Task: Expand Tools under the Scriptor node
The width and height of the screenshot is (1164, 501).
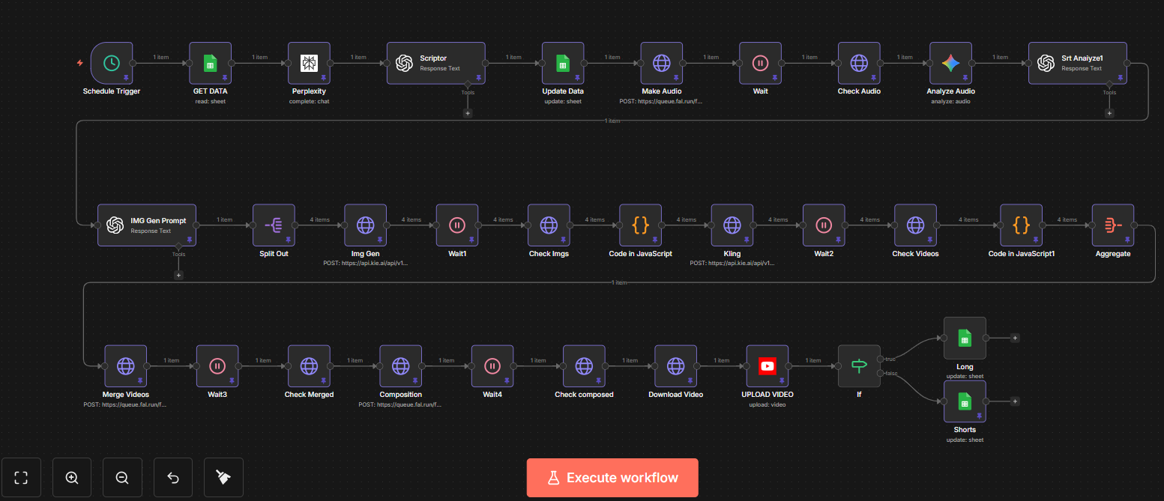Action: [468, 112]
